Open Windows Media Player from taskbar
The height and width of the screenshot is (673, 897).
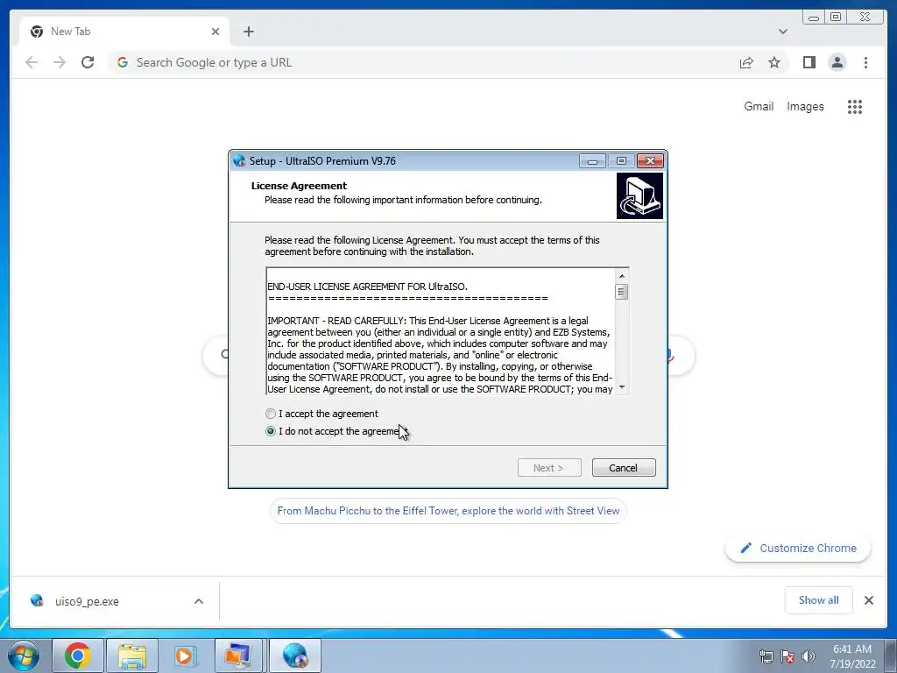184,655
